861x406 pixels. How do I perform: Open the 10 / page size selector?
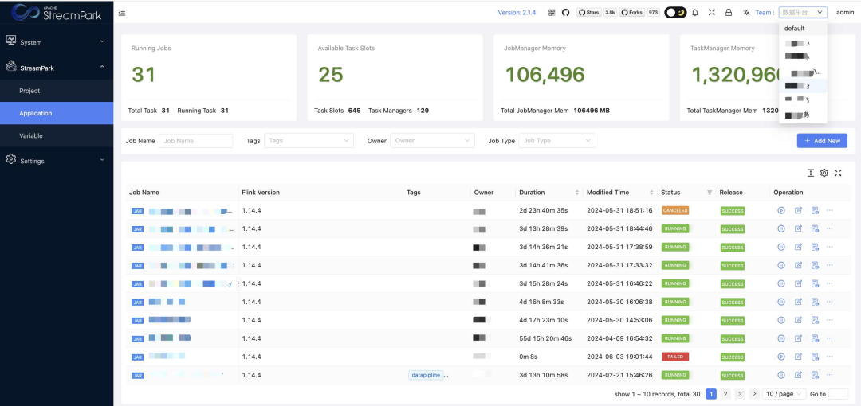tap(783, 394)
